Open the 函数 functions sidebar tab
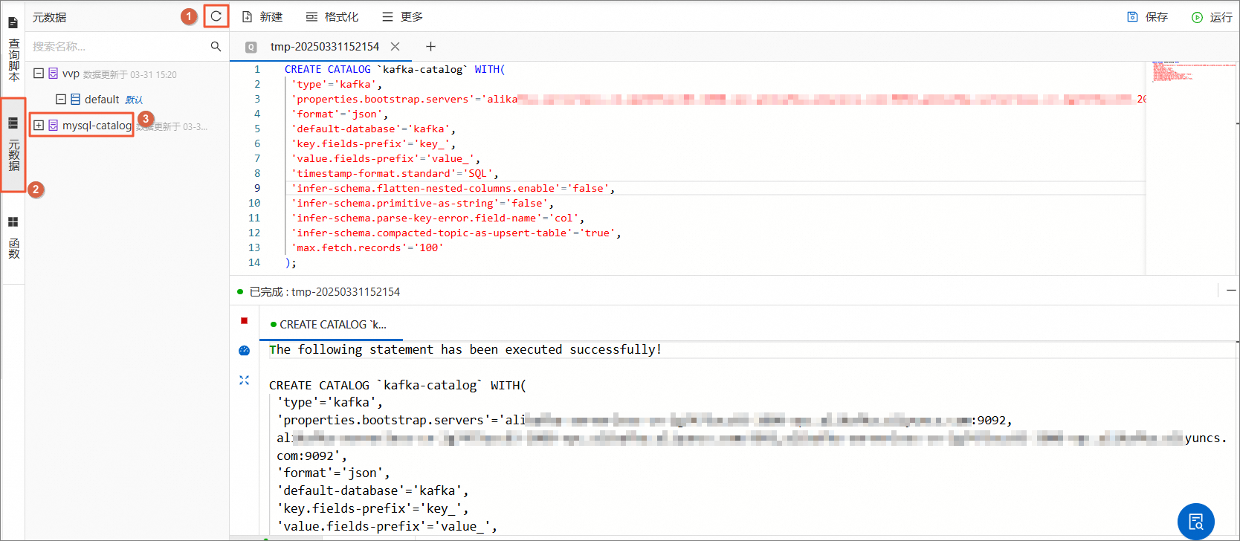 (x=13, y=238)
